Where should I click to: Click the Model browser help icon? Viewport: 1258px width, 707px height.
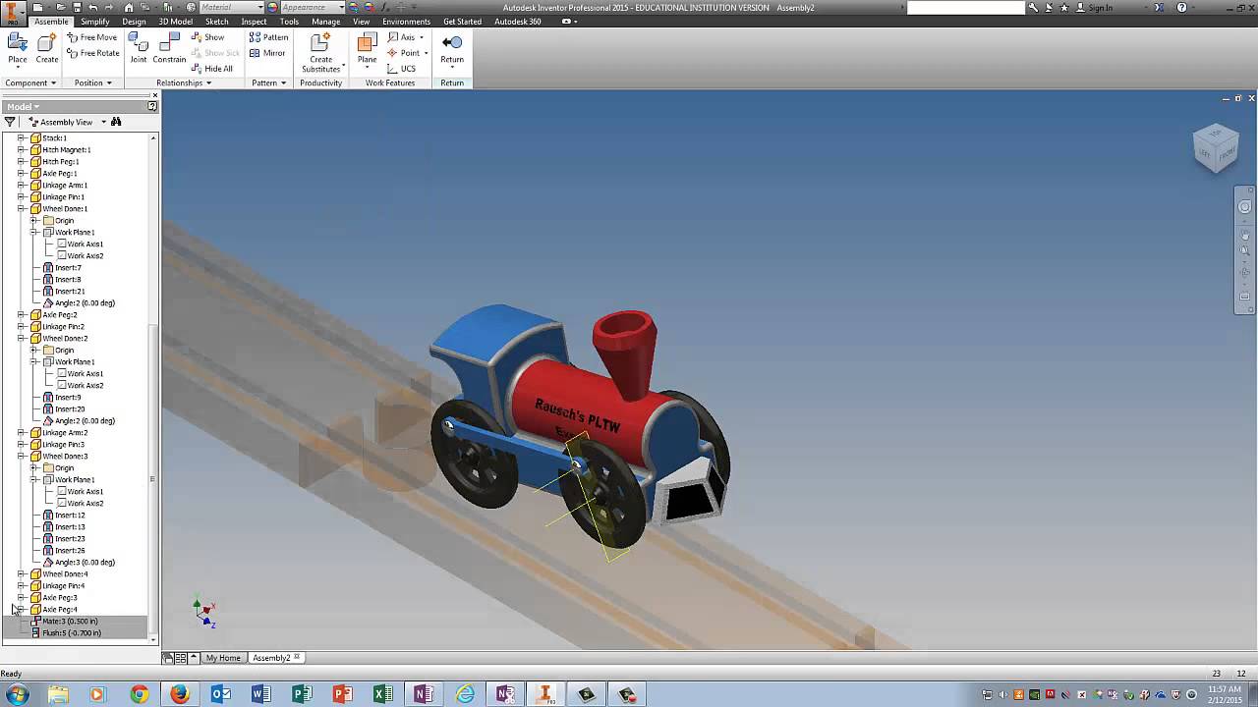[x=152, y=106]
